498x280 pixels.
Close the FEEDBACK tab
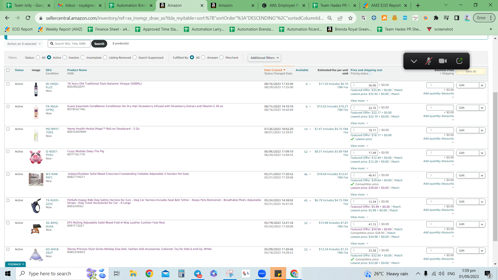tap(23, 264)
